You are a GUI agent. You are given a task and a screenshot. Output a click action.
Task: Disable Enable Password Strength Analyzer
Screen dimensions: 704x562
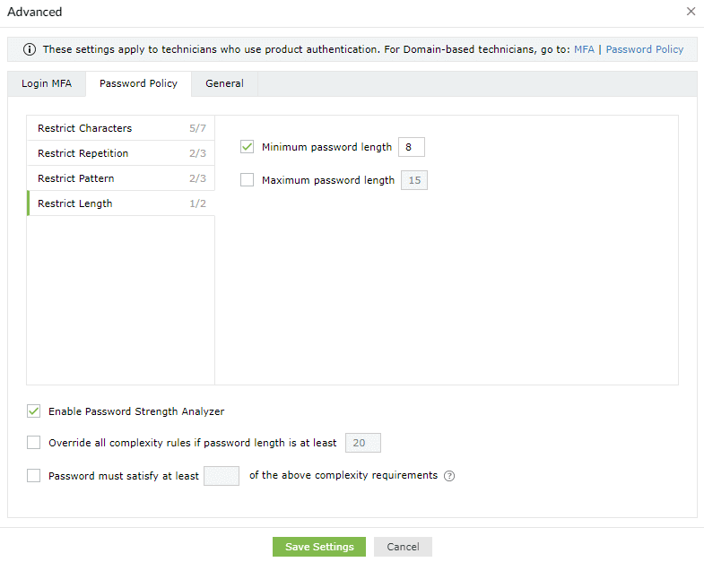click(34, 411)
